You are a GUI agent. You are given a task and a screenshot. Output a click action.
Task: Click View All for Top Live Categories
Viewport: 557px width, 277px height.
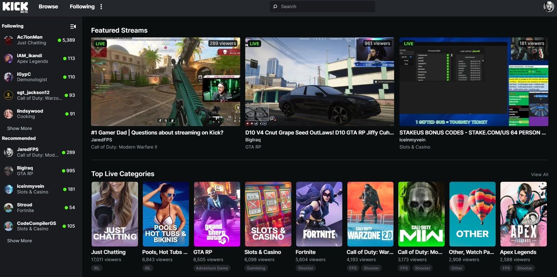tap(539, 174)
